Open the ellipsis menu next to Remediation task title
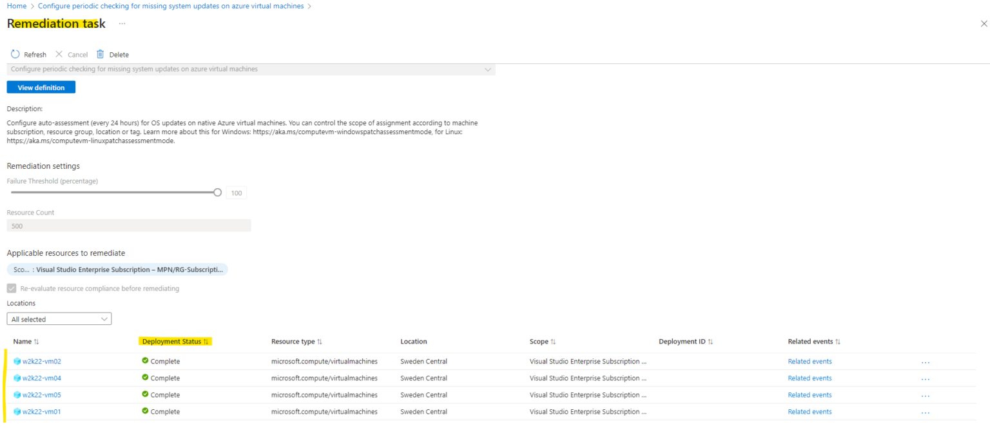Screen dimensions: 990x446 click(122, 23)
